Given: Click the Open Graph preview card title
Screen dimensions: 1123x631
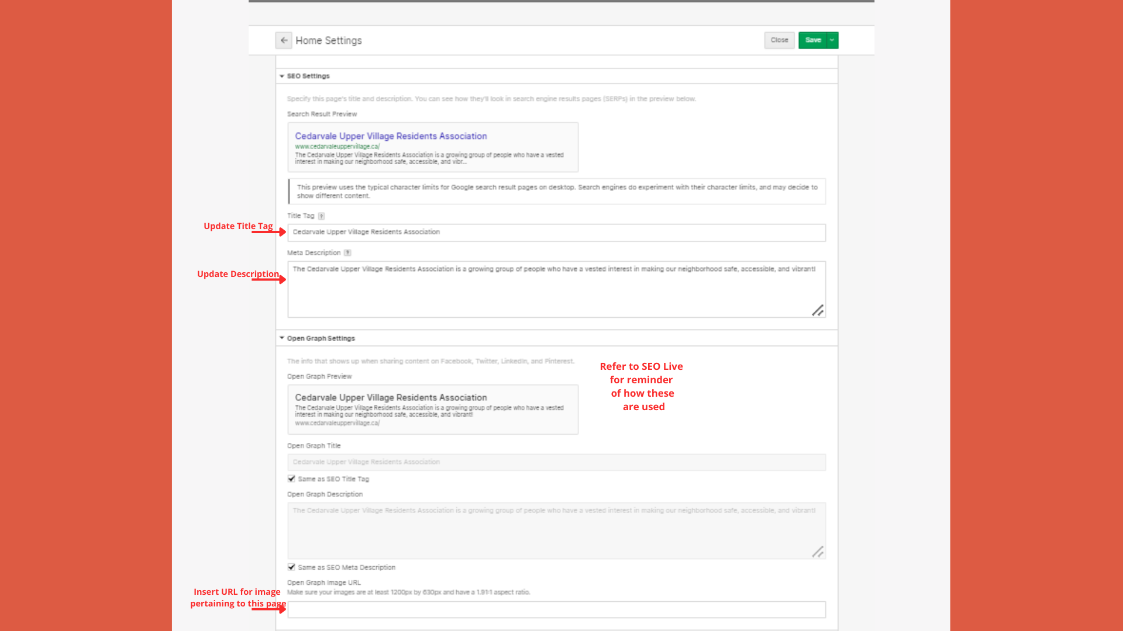Looking at the screenshot, I should (391, 397).
